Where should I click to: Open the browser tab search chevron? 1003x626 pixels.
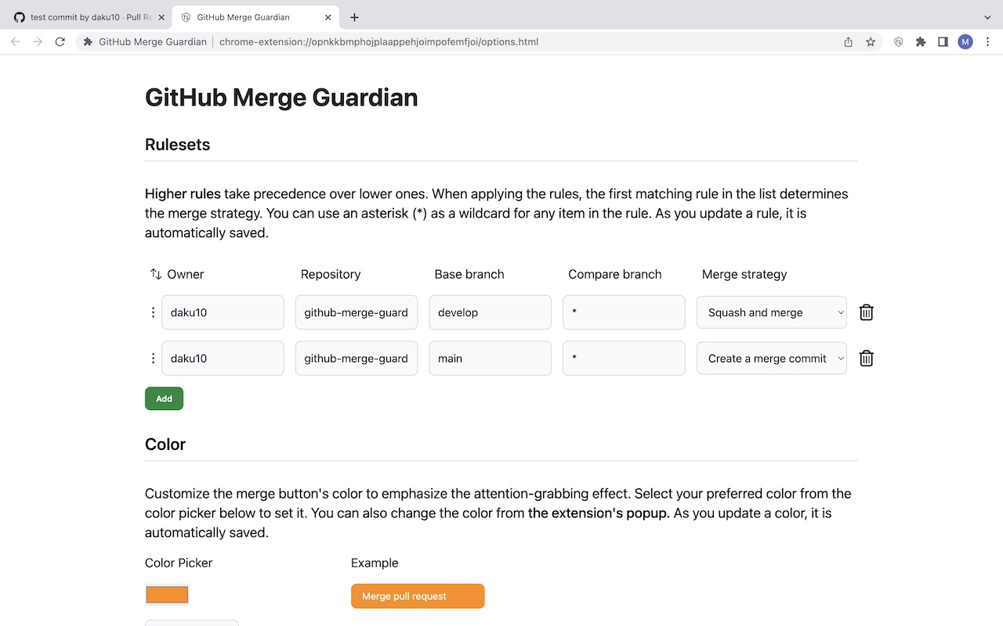986,16
